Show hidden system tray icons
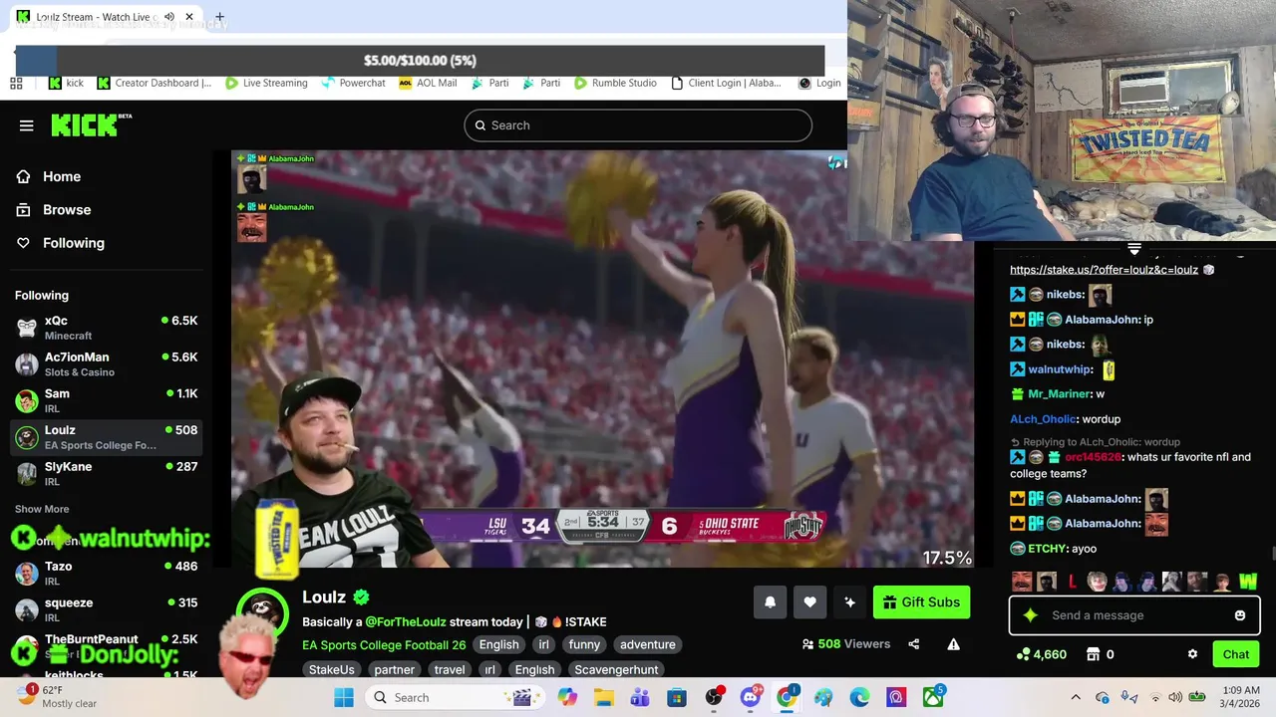Screen dimensions: 1276x717 [x=1076, y=697]
